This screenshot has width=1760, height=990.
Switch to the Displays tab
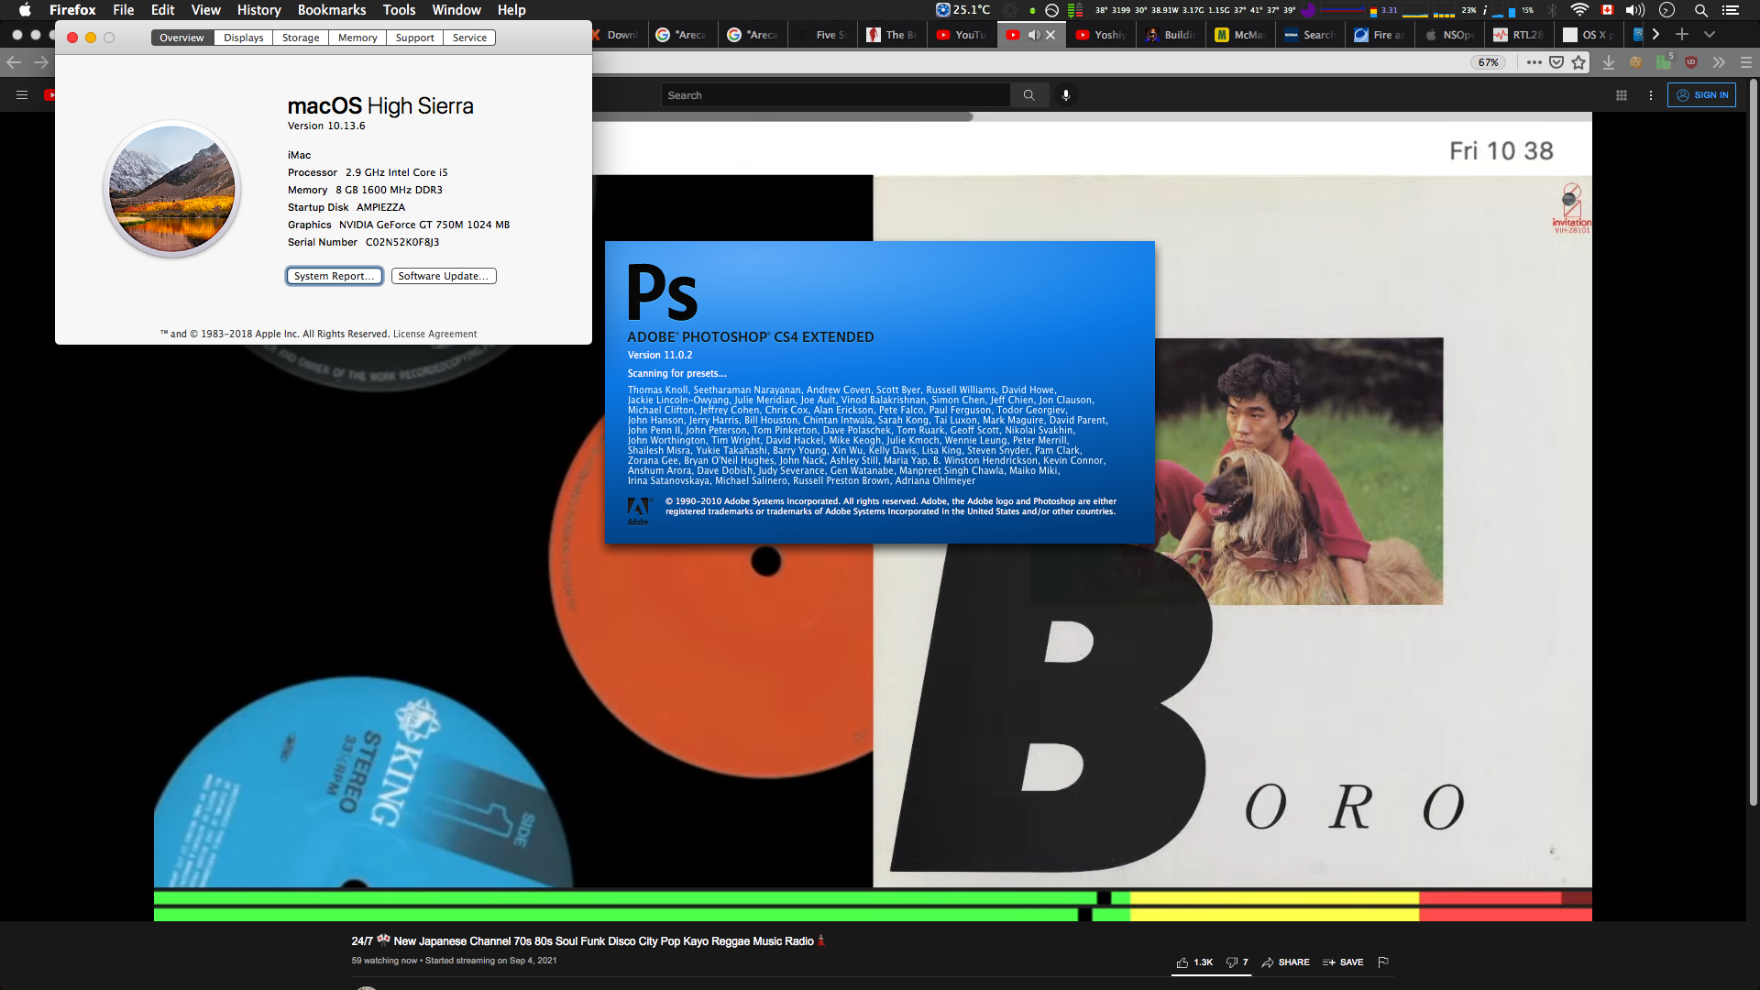tap(244, 38)
